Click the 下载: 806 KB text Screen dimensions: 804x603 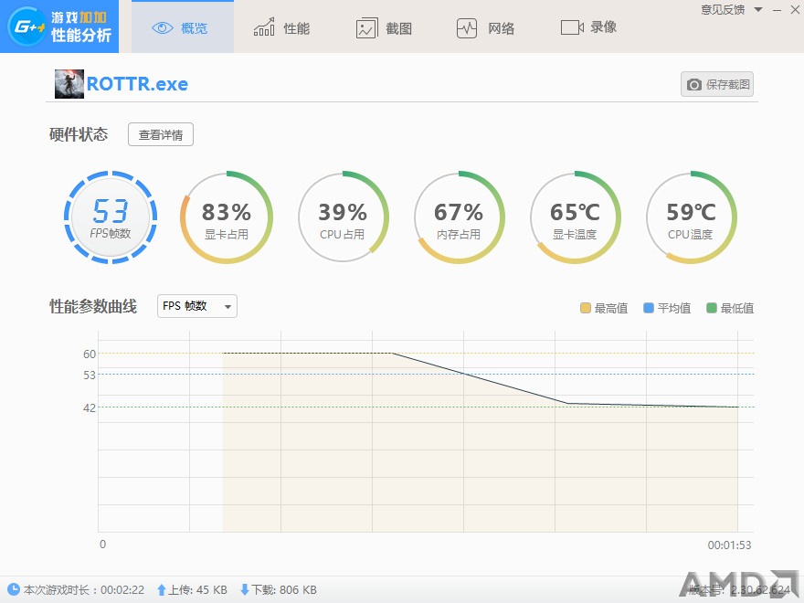coord(284,590)
